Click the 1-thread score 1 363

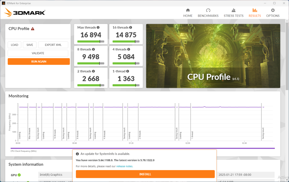[126, 79]
